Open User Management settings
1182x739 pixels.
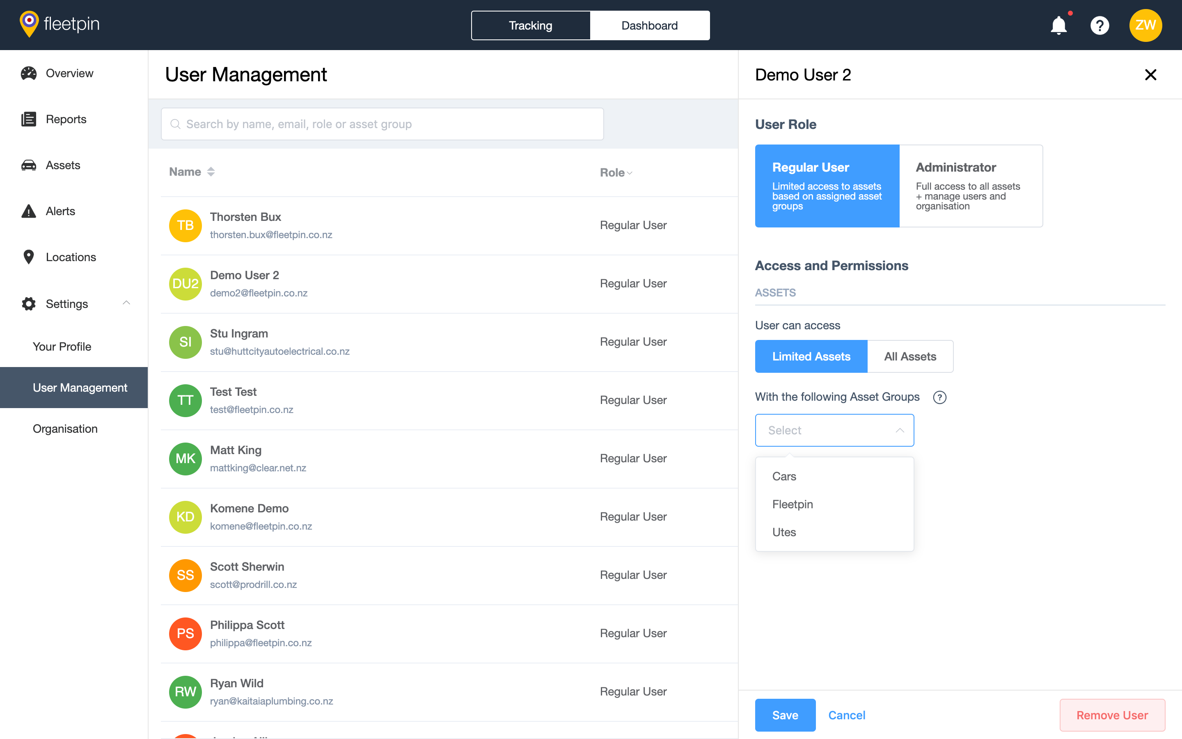(74, 388)
